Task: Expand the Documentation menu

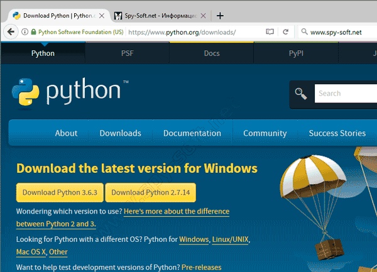Action: pos(192,133)
